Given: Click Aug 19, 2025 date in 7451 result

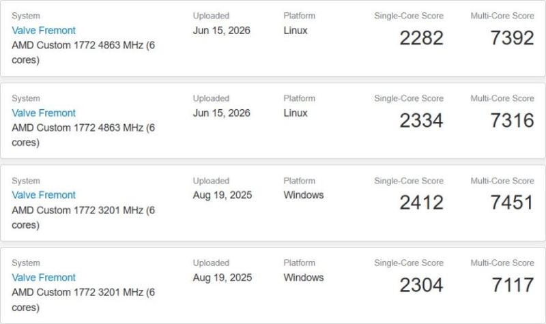Looking at the screenshot, I should click(x=222, y=195).
